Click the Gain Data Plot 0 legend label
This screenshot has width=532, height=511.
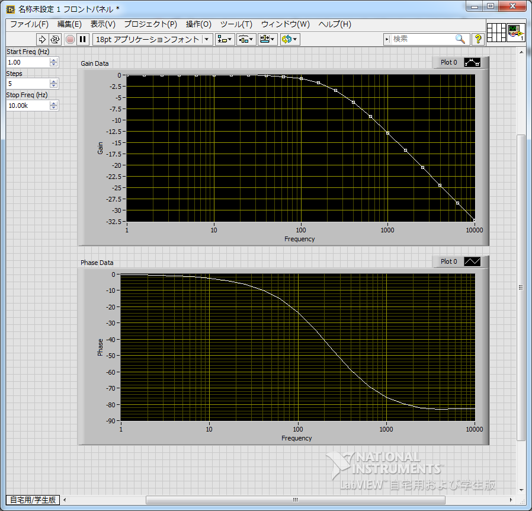[448, 62]
